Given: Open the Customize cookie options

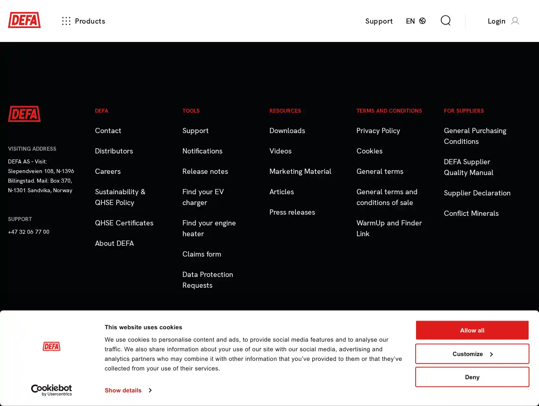Looking at the screenshot, I should [x=472, y=354].
